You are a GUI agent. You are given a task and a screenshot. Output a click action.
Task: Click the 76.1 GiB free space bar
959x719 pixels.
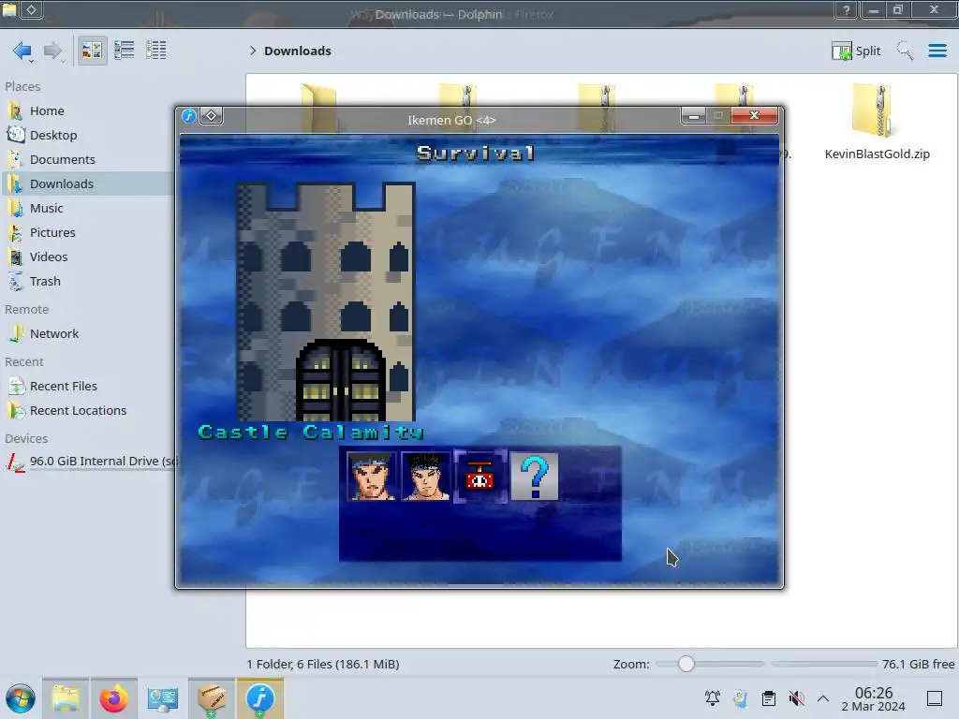824,664
